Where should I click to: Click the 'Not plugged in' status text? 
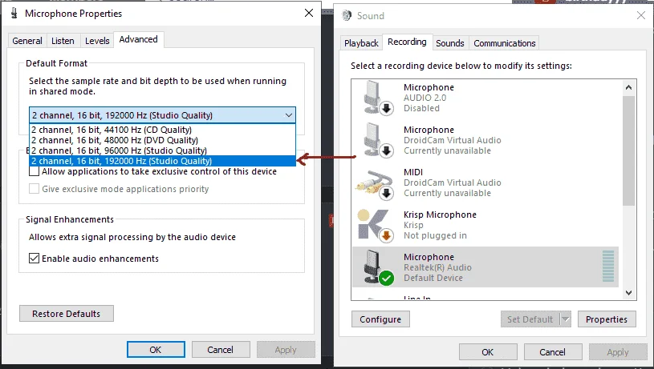pos(435,235)
